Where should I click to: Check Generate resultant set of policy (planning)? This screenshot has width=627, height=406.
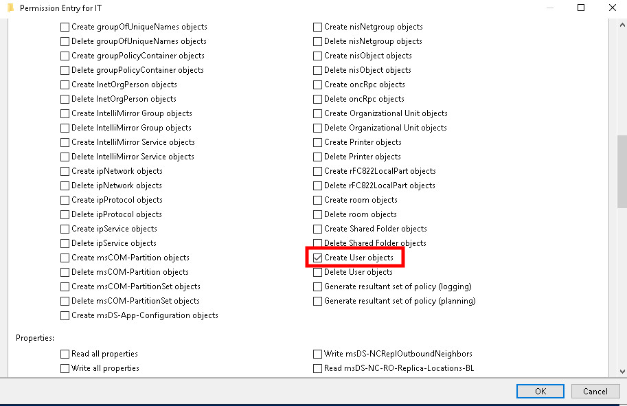point(317,301)
